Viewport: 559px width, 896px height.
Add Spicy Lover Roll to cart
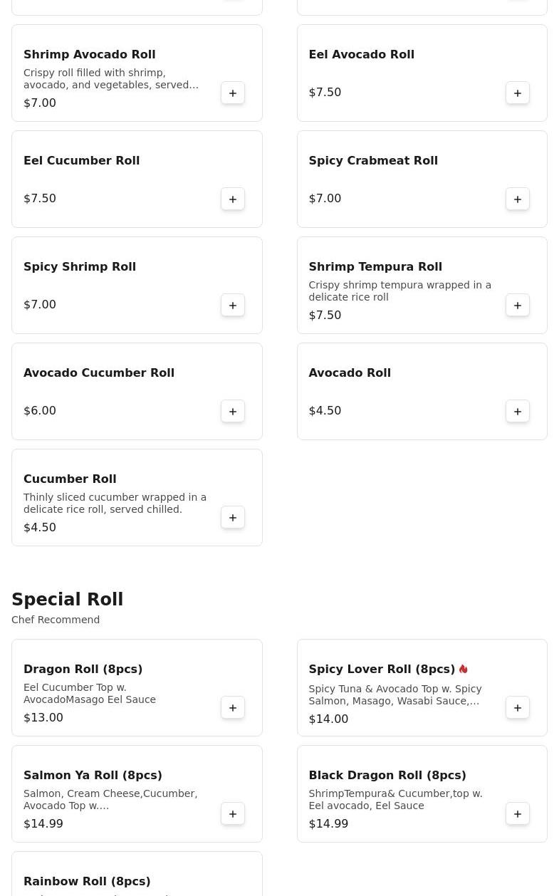tap(518, 708)
